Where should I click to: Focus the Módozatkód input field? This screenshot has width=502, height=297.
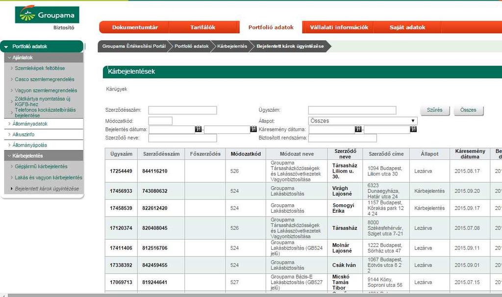pos(160,121)
